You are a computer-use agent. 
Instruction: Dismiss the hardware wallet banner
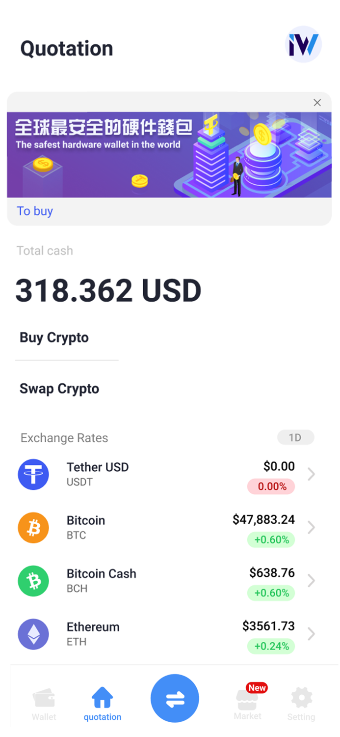(x=317, y=102)
